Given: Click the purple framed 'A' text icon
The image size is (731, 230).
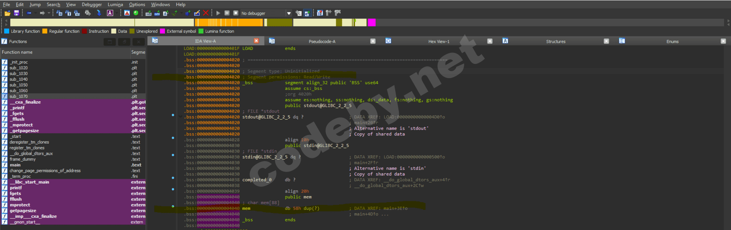Looking at the screenshot, I should coord(110,13).
